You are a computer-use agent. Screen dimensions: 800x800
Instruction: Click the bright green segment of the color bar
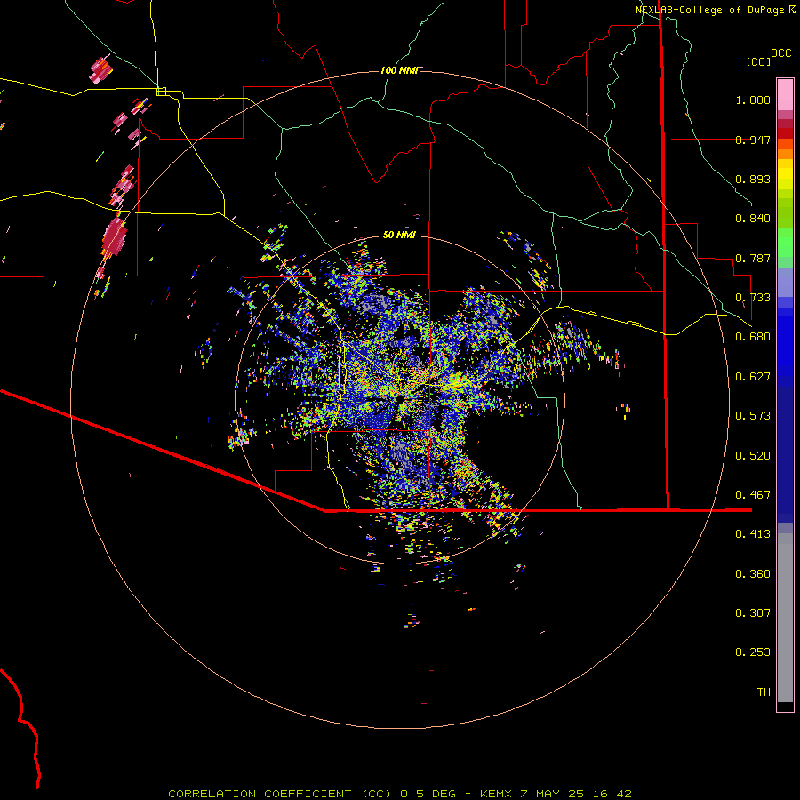tap(785, 243)
